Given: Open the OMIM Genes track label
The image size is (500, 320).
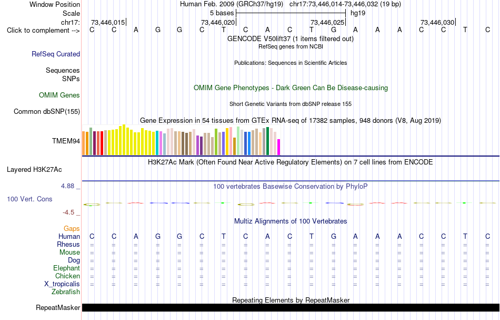Looking at the screenshot, I should coord(59,95).
